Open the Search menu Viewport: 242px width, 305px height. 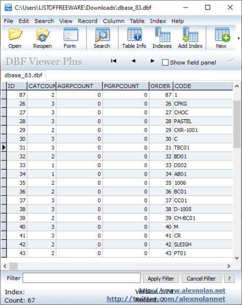(44, 21)
